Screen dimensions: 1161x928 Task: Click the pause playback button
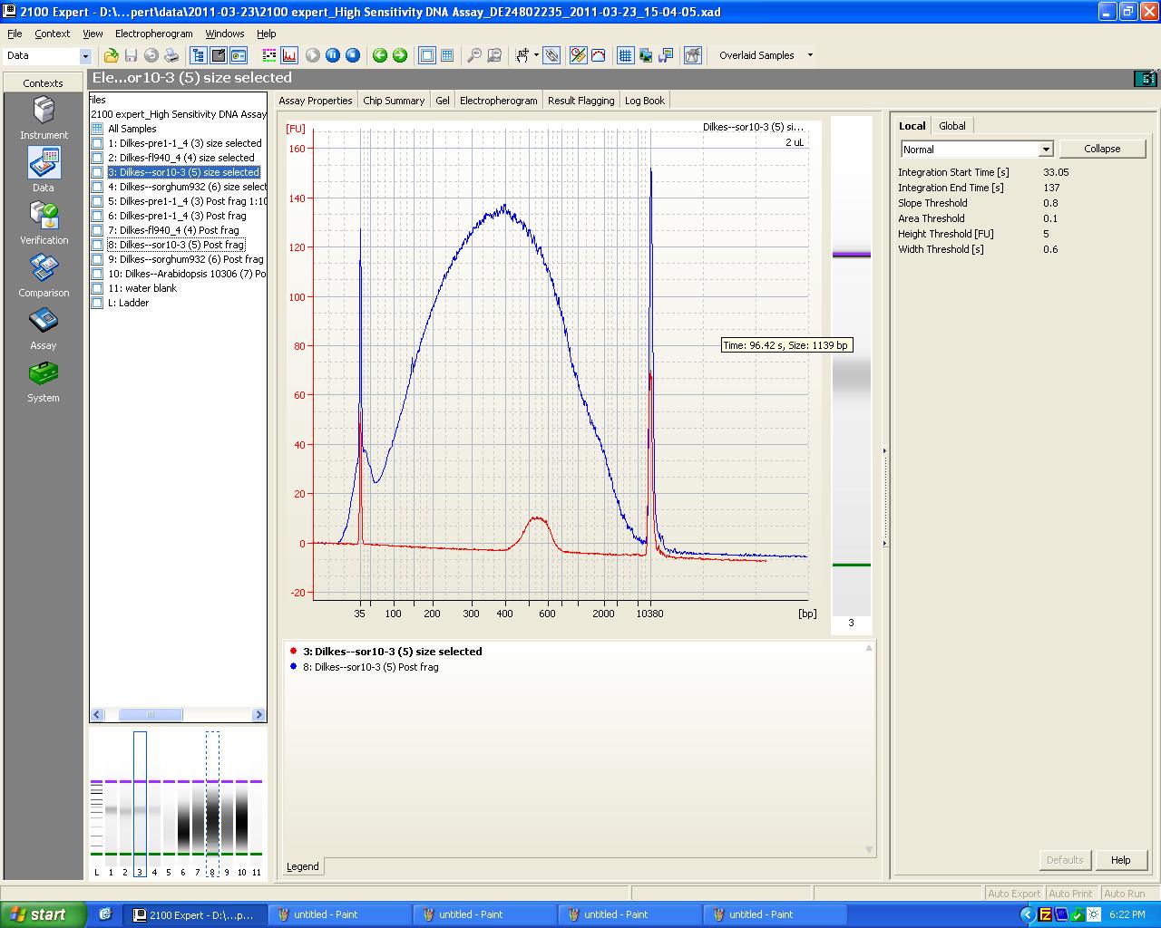[x=333, y=55]
